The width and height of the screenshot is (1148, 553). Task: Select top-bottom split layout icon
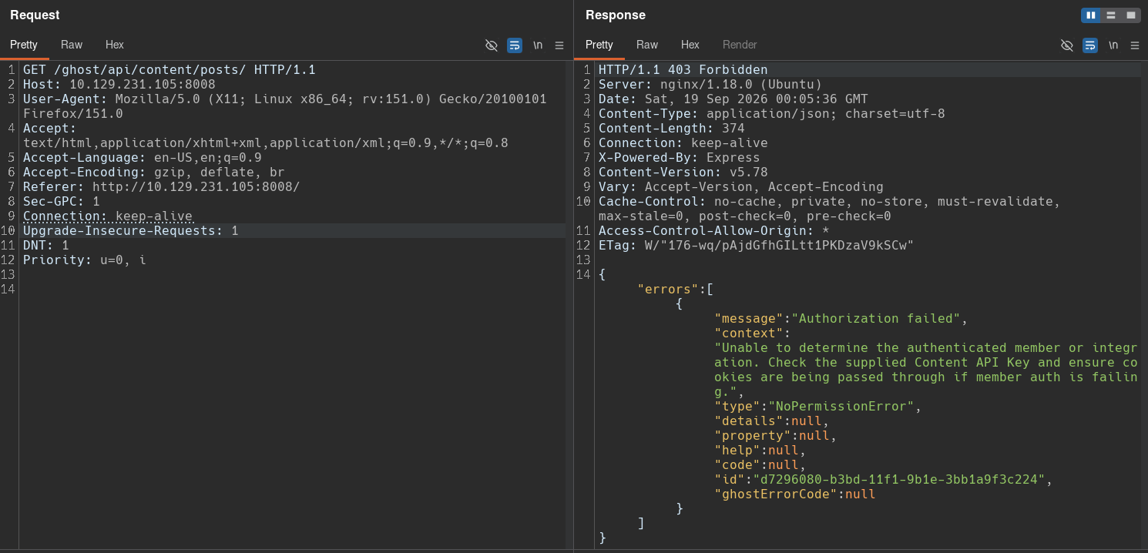[1111, 15]
